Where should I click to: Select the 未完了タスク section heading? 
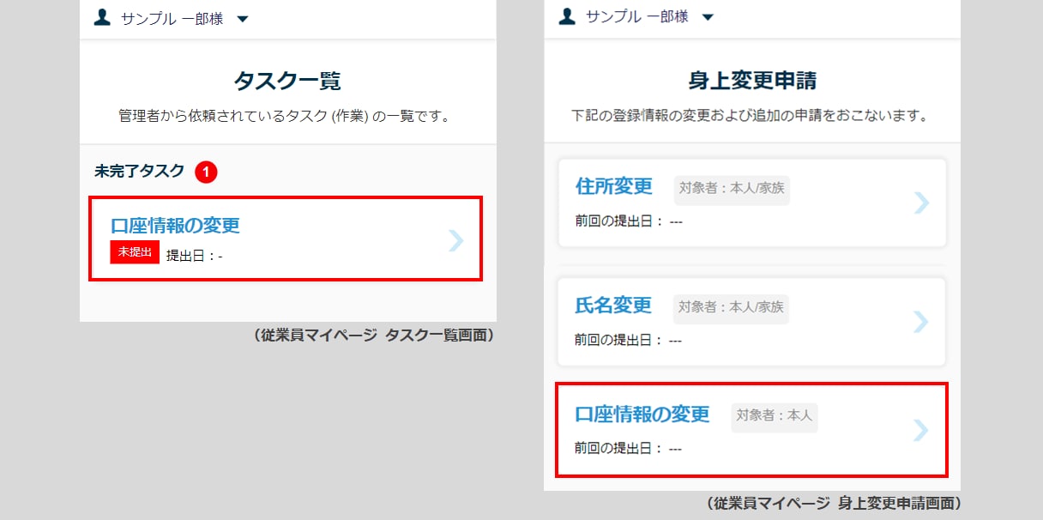coord(139,171)
